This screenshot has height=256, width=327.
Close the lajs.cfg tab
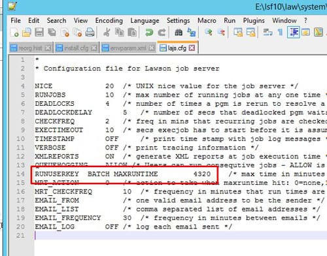coord(192,48)
